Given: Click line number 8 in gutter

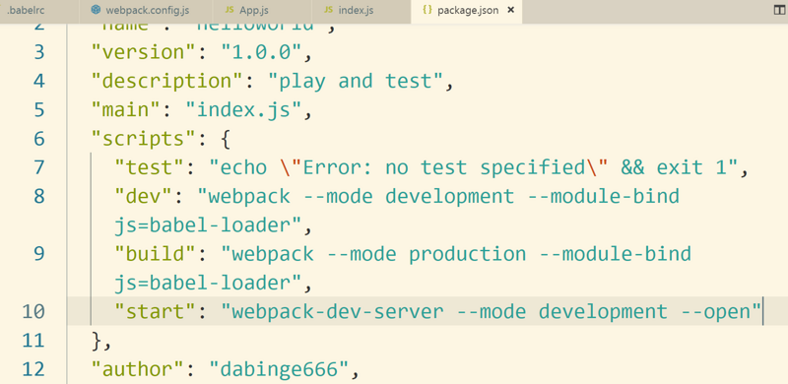Looking at the screenshot, I should pyautogui.click(x=39, y=196).
